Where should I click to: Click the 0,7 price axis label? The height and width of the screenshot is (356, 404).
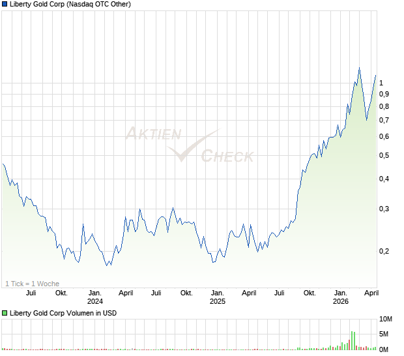(x=384, y=120)
